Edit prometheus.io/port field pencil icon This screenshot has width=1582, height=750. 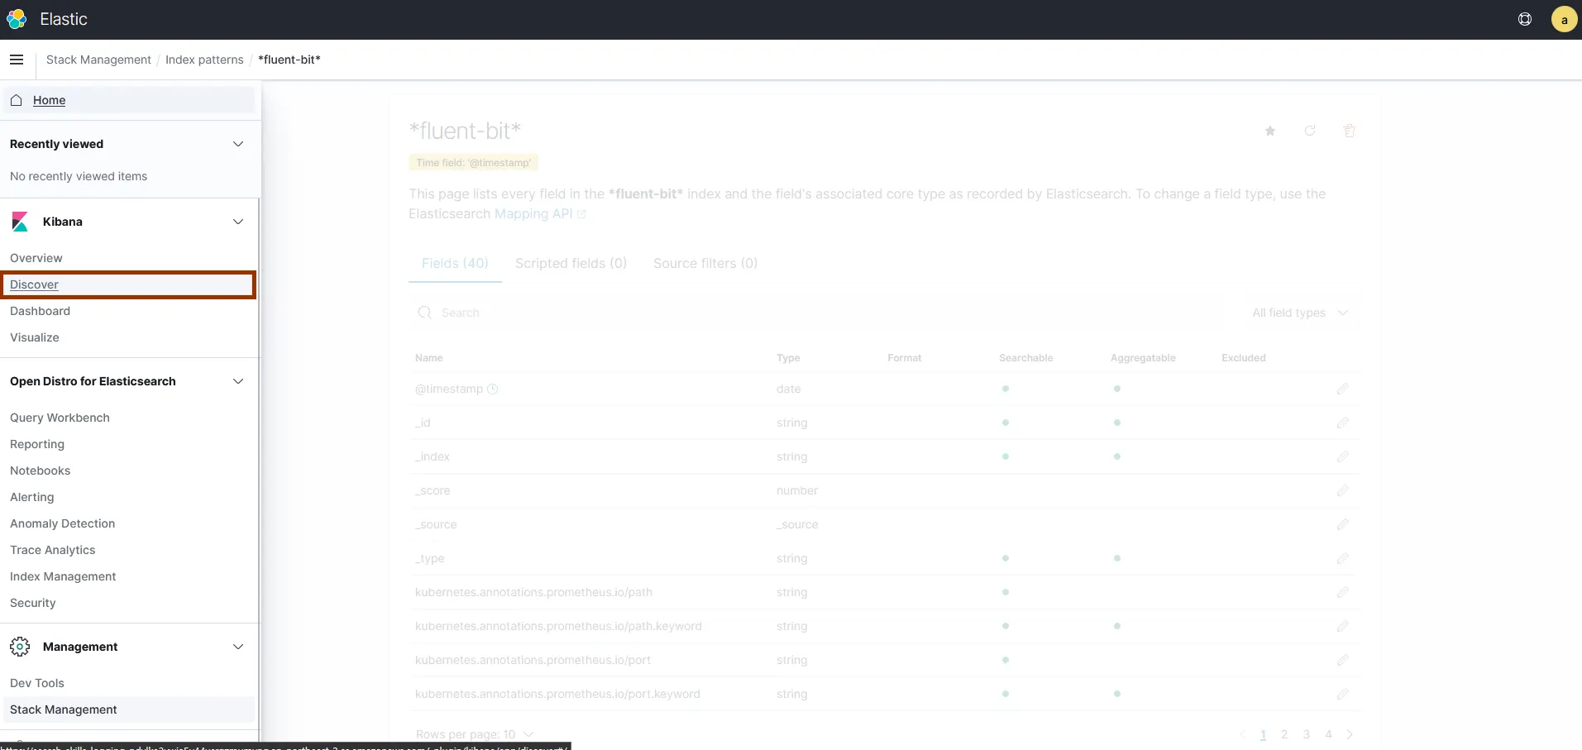click(x=1342, y=660)
